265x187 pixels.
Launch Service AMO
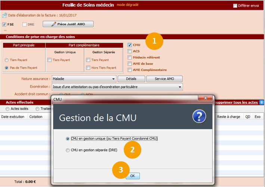tap(164, 79)
